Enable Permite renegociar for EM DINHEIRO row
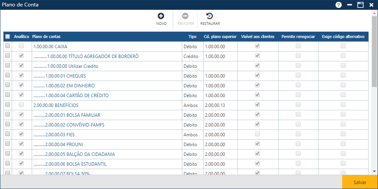This screenshot has width=378, height=189. pyautogui.click(x=298, y=85)
